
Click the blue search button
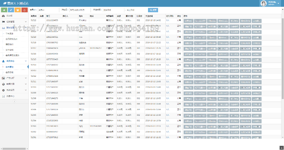point(153,10)
